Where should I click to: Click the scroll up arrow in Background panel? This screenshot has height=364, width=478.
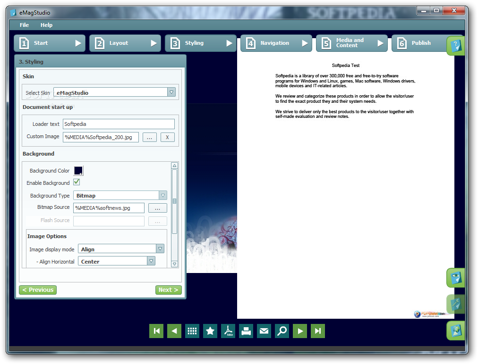click(174, 165)
